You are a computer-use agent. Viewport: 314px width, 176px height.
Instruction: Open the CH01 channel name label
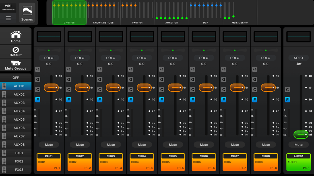pos(49,162)
